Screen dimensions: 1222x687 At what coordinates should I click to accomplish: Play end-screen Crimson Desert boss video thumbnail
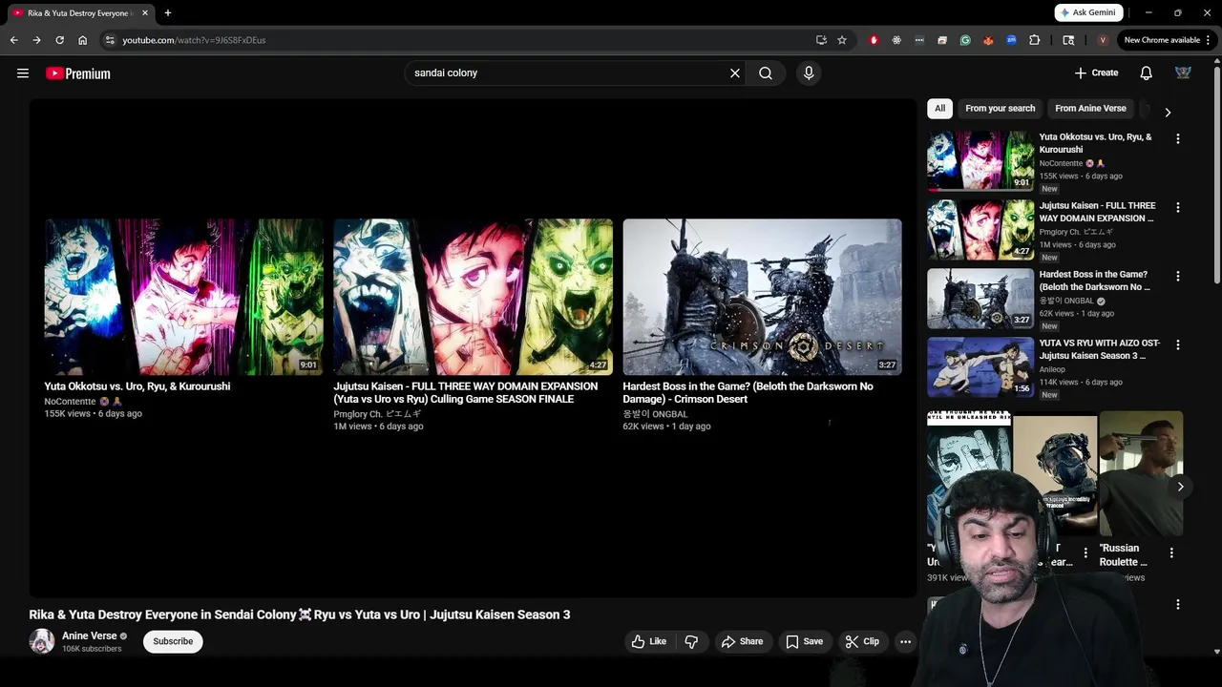[x=762, y=297]
